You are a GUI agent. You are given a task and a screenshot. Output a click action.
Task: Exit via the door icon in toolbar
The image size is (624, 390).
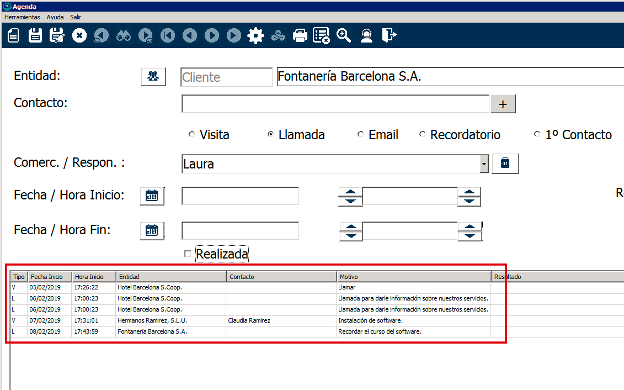tap(389, 36)
